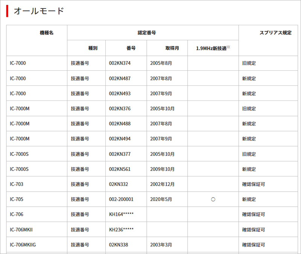Select 2007年8月 in the 002KN487 row
The image size is (301, 254).
coord(161,78)
